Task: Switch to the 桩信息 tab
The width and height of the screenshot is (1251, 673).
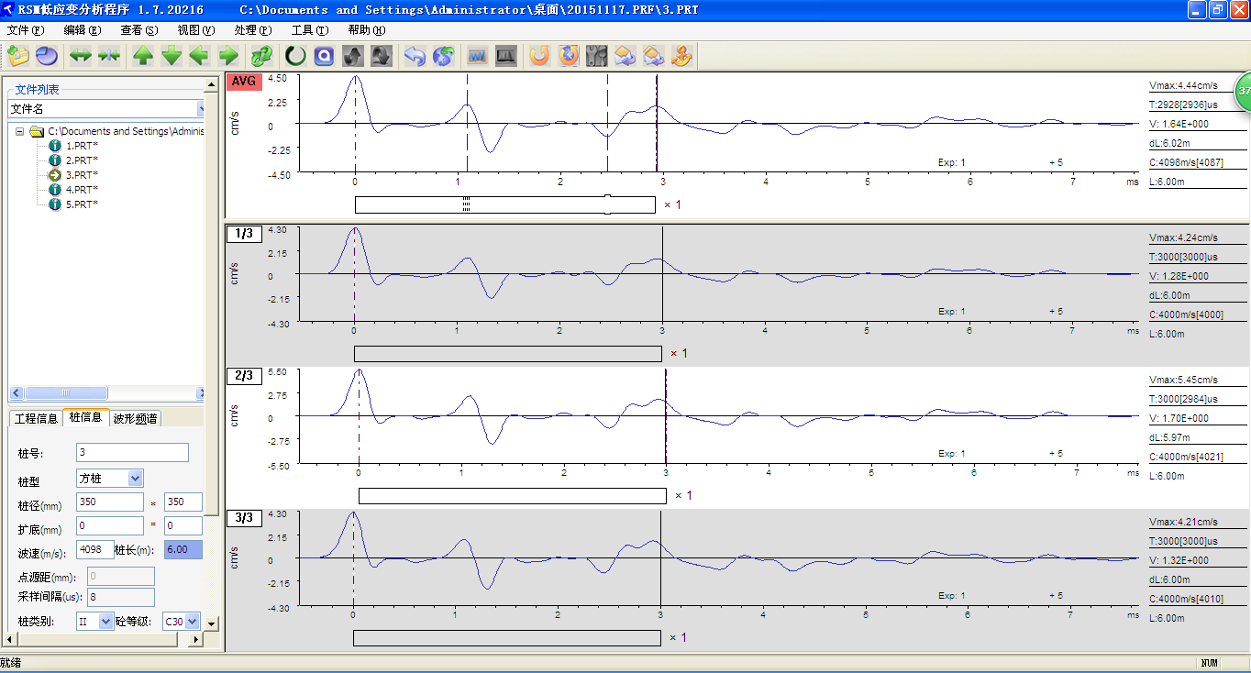Action: (85, 417)
